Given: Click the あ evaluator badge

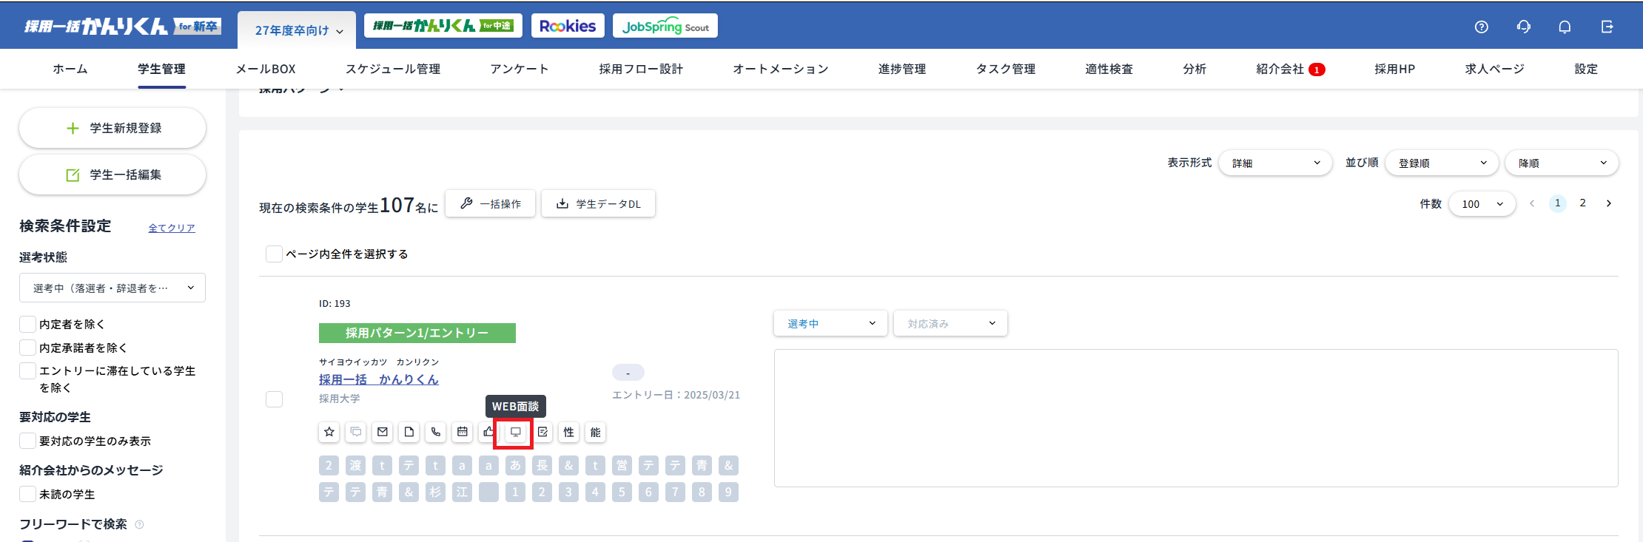Looking at the screenshot, I should (516, 465).
